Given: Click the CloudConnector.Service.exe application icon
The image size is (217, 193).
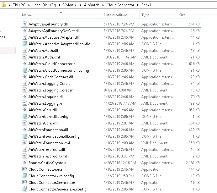Looking at the screenshot, I should point(25,182).
